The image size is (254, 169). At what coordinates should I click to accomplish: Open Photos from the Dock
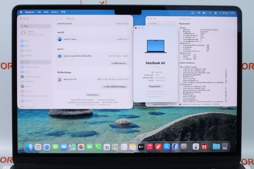point(81,147)
